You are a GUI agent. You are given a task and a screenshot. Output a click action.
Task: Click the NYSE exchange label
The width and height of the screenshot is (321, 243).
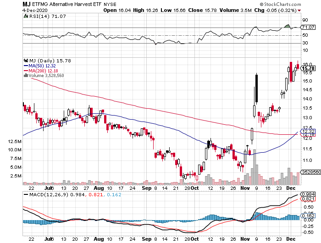coord(110,4)
